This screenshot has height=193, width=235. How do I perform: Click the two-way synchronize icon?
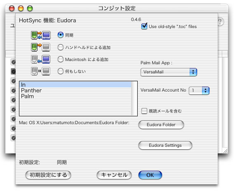pyautogui.click(x=41, y=35)
